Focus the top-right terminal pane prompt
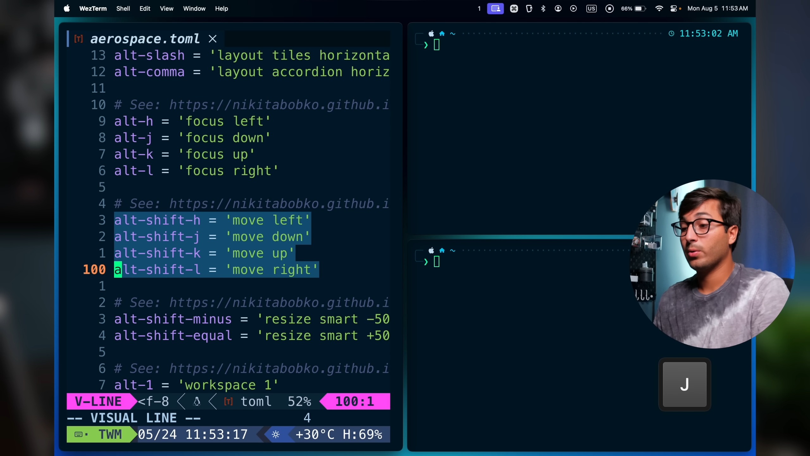 coord(437,45)
